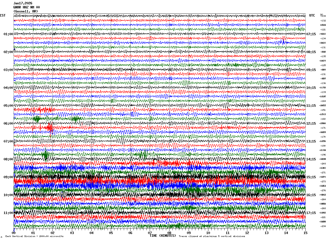Image resolution: width=327 pixels, height=240 pixels.
Task: Click the 14:15 UTC time label
Action: tap(311, 159)
